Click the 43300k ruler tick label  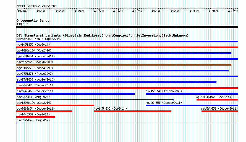point(195,11)
